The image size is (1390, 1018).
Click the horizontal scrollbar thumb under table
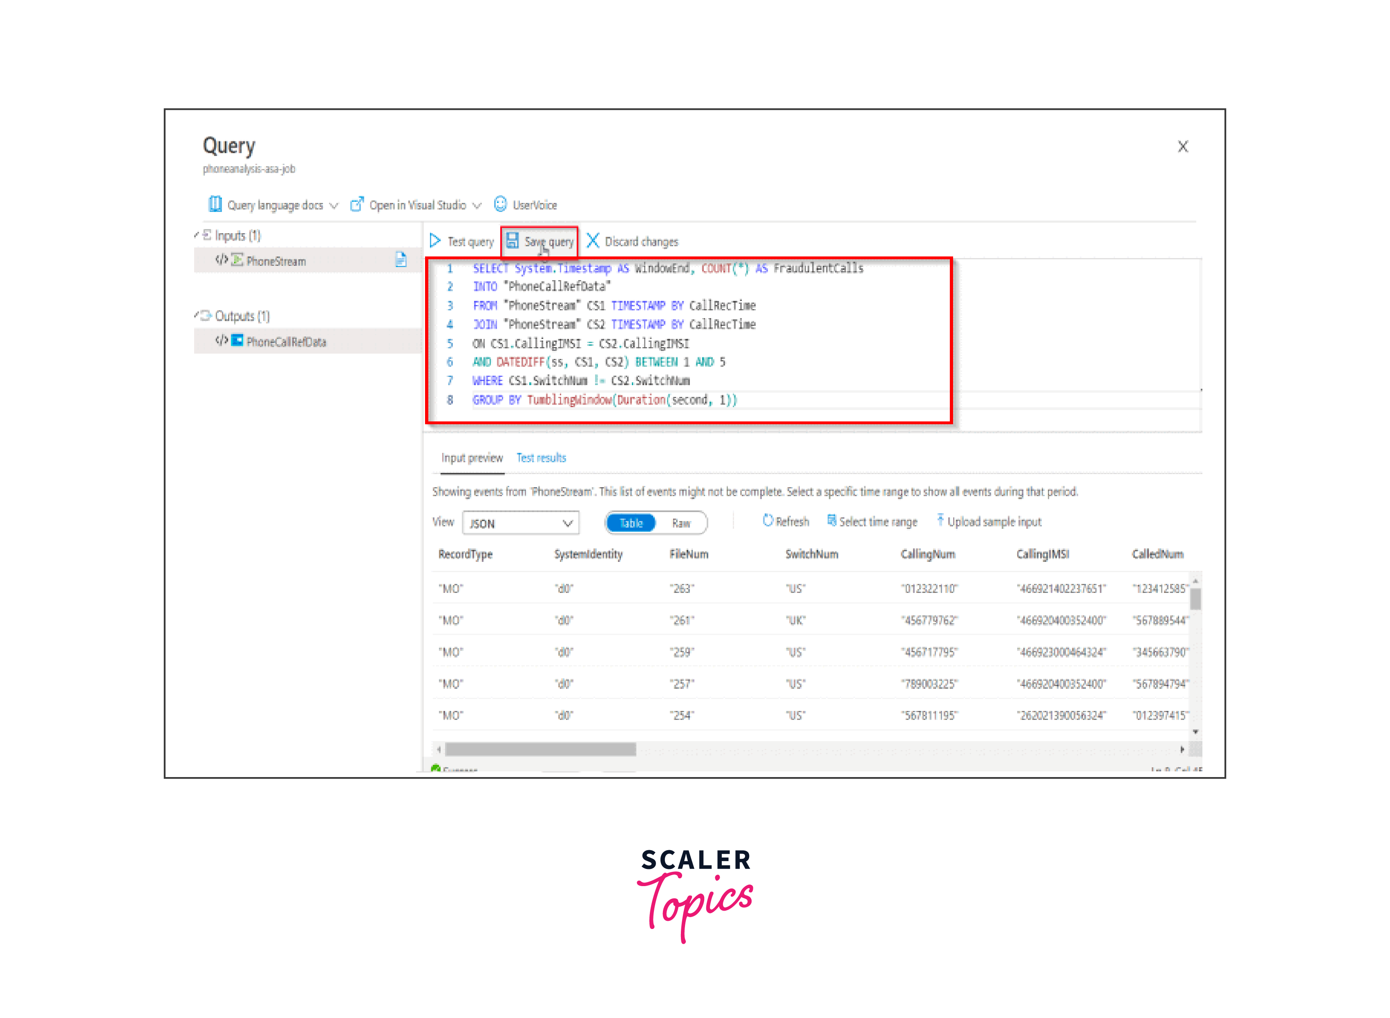[x=540, y=749]
